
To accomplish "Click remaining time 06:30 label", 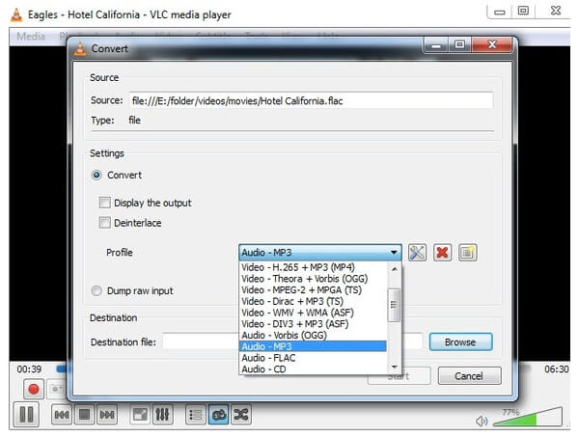I will (557, 369).
